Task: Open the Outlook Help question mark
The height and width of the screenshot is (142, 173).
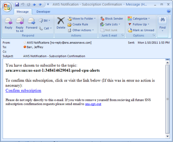Action: click(169, 11)
